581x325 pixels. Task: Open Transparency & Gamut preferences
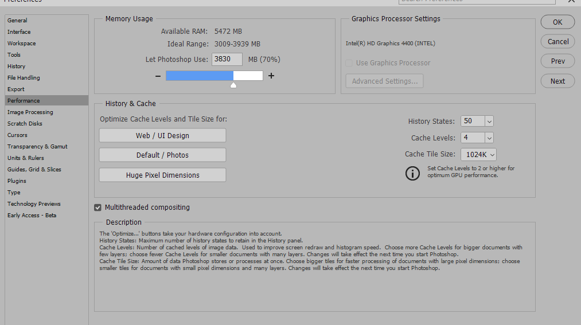point(46,147)
